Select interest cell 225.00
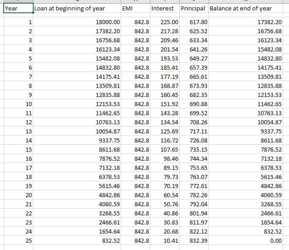The width and height of the screenshot is (289, 250). point(165,22)
